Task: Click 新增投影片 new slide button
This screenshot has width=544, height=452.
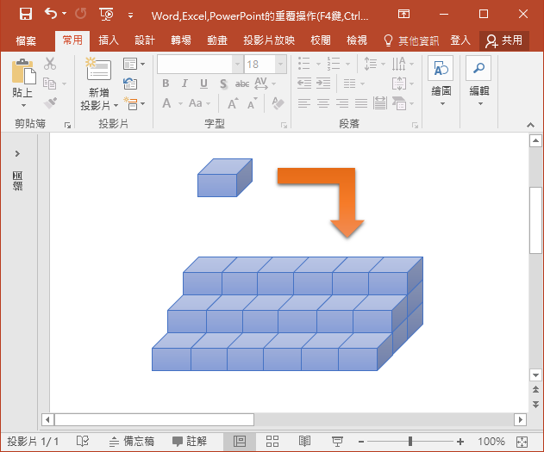Action: pos(99,84)
